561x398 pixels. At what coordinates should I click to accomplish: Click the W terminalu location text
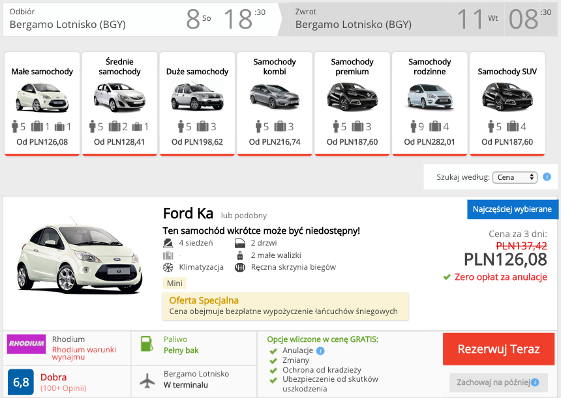click(x=186, y=385)
